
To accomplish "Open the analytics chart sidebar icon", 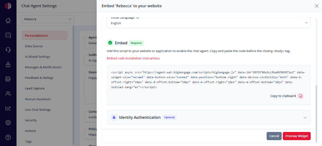I will point(8,108).
